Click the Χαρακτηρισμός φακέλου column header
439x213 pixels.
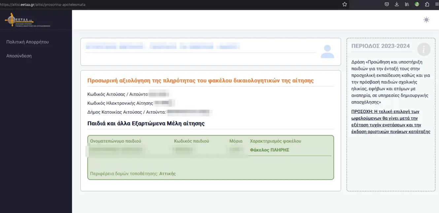coord(275,141)
